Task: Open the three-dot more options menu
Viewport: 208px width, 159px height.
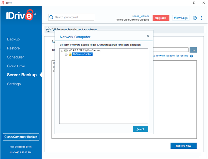Action: [201, 18]
